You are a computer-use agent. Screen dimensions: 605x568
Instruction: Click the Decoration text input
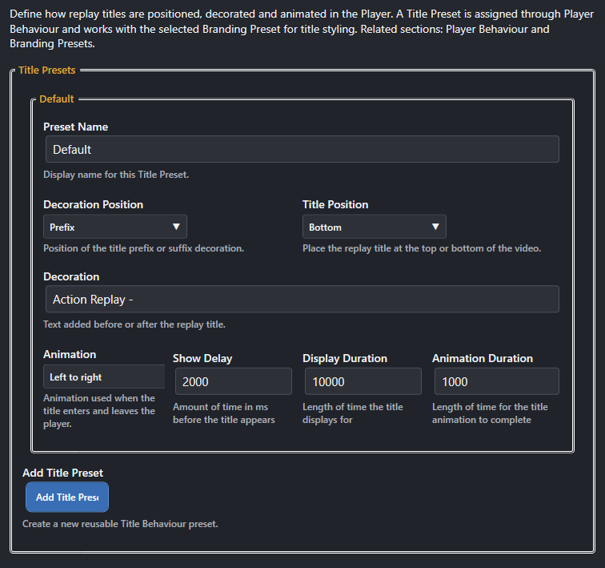point(302,299)
